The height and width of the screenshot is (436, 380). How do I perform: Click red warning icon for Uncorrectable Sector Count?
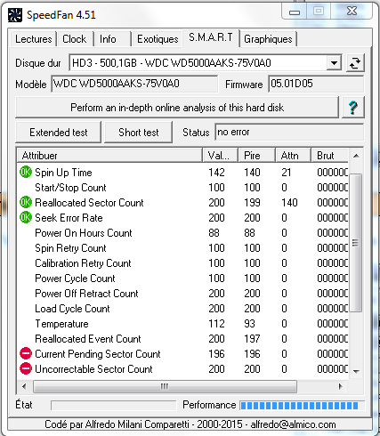coord(26,368)
